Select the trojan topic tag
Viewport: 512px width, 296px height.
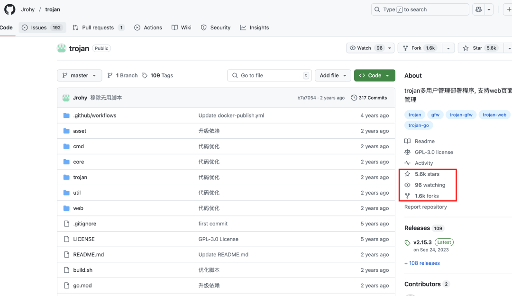415,115
